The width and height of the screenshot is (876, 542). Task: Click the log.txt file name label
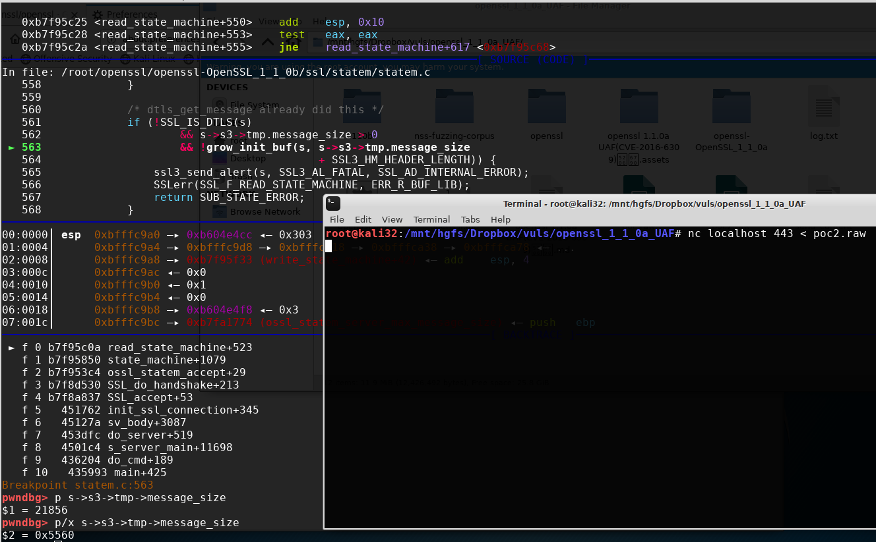click(x=823, y=136)
